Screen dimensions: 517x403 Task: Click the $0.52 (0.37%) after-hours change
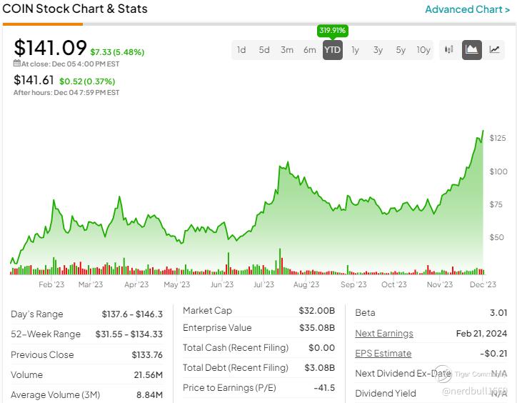click(87, 81)
